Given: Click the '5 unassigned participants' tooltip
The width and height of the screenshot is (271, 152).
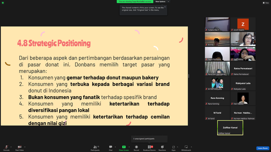Looking at the screenshot, I should 149,139.
